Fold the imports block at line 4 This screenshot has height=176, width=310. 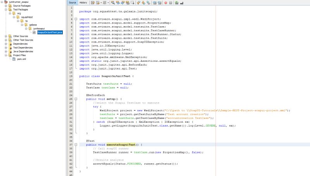(x=76, y=19)
